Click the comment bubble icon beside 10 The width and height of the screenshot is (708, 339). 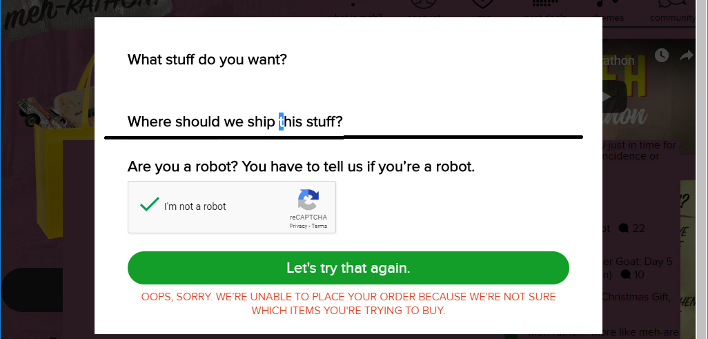coord(625,275)
